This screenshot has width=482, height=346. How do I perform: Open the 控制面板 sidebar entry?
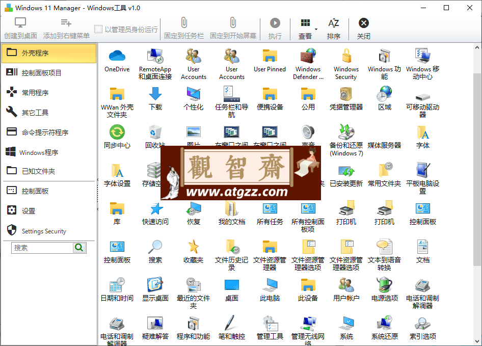[49, 191]
